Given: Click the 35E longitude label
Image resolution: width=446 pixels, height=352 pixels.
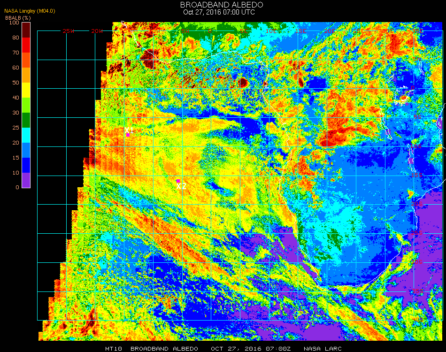Looking at the screenshot, I should [x=418, y=31].
